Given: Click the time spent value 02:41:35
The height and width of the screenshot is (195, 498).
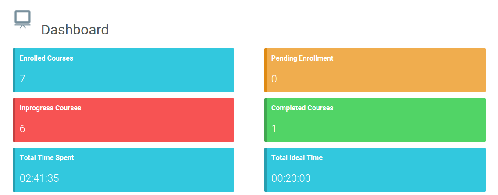Looking at the screenshot, I should tap(39, 178).
